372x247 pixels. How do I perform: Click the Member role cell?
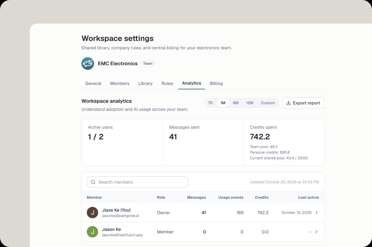click(165, 232)
